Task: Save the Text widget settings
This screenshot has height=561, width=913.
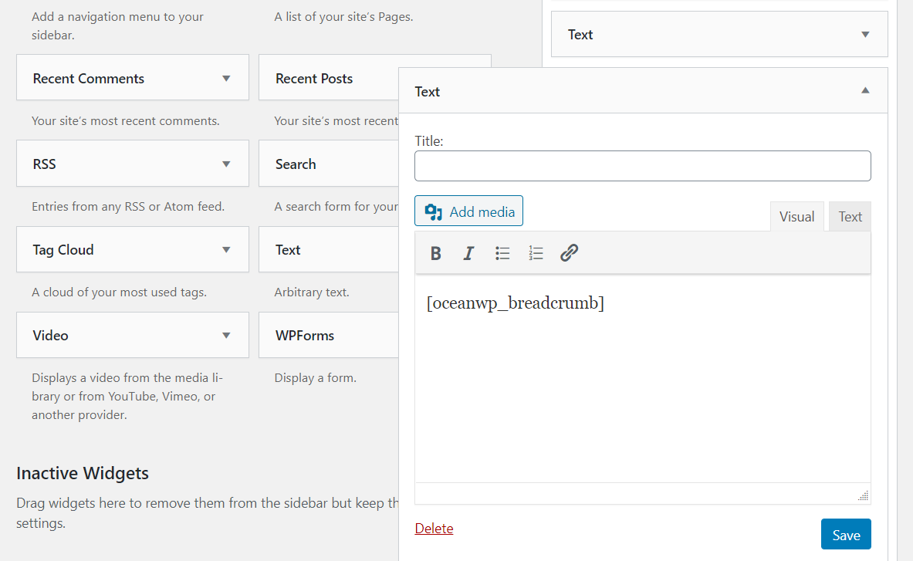Action: tap(846, 534)
